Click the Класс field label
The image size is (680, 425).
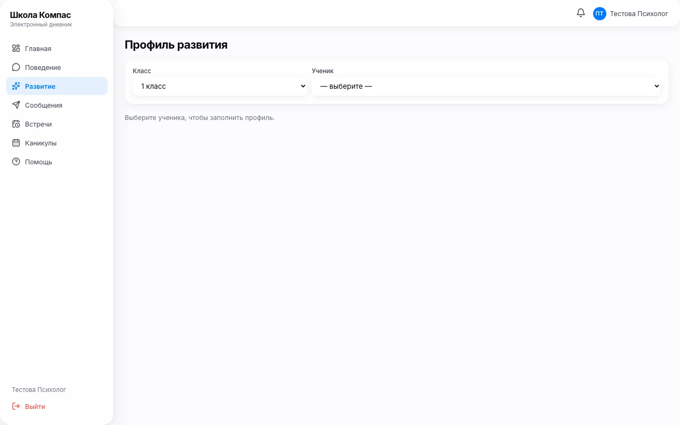[x=142, y=71]
